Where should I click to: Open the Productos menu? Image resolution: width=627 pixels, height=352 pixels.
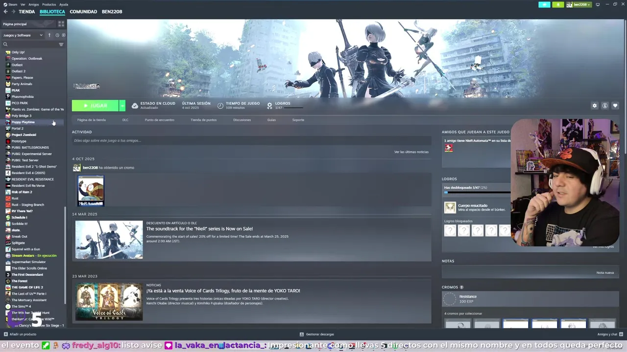pyautogui.click(x=49, y=4)
